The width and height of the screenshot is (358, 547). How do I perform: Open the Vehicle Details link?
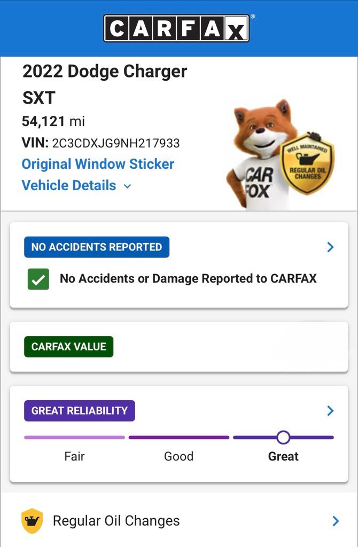tap(68, 185)
